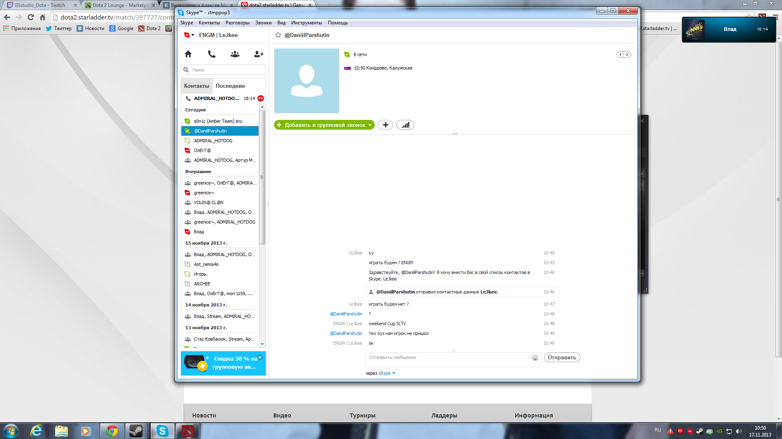The width and height of the screenshot is (782, 439).
Task: Open Steam from the Windows taskbar
Action: (x=136, y=431)
